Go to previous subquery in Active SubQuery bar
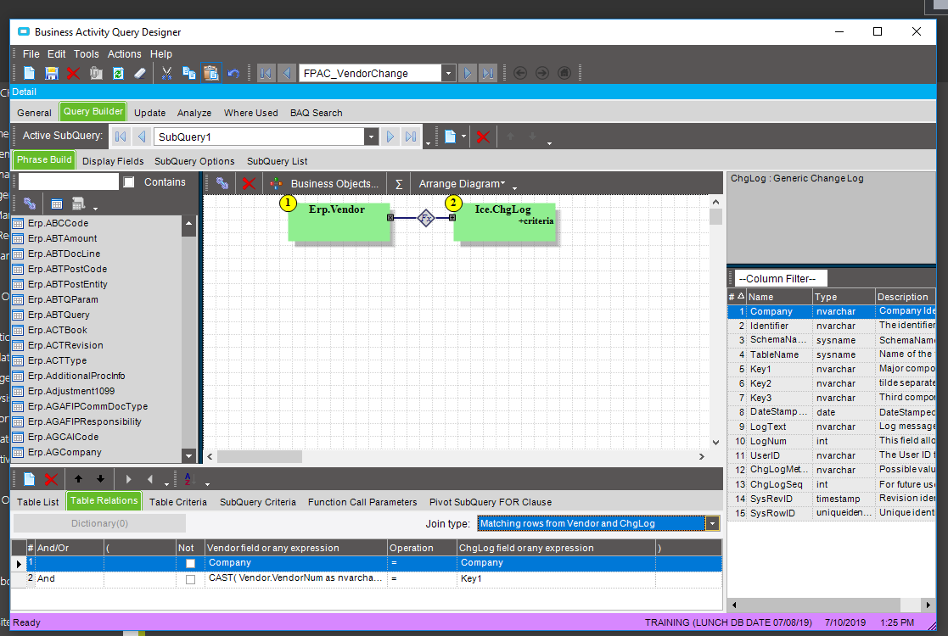This screenshot has height=636, width=948. pos(142,137)
